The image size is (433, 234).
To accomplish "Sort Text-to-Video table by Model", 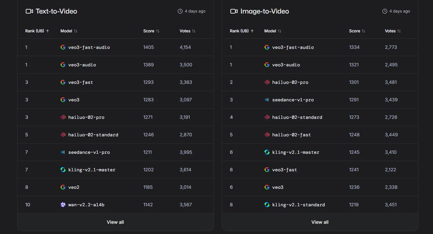I will pyautogui.click(x=69, y=31).
